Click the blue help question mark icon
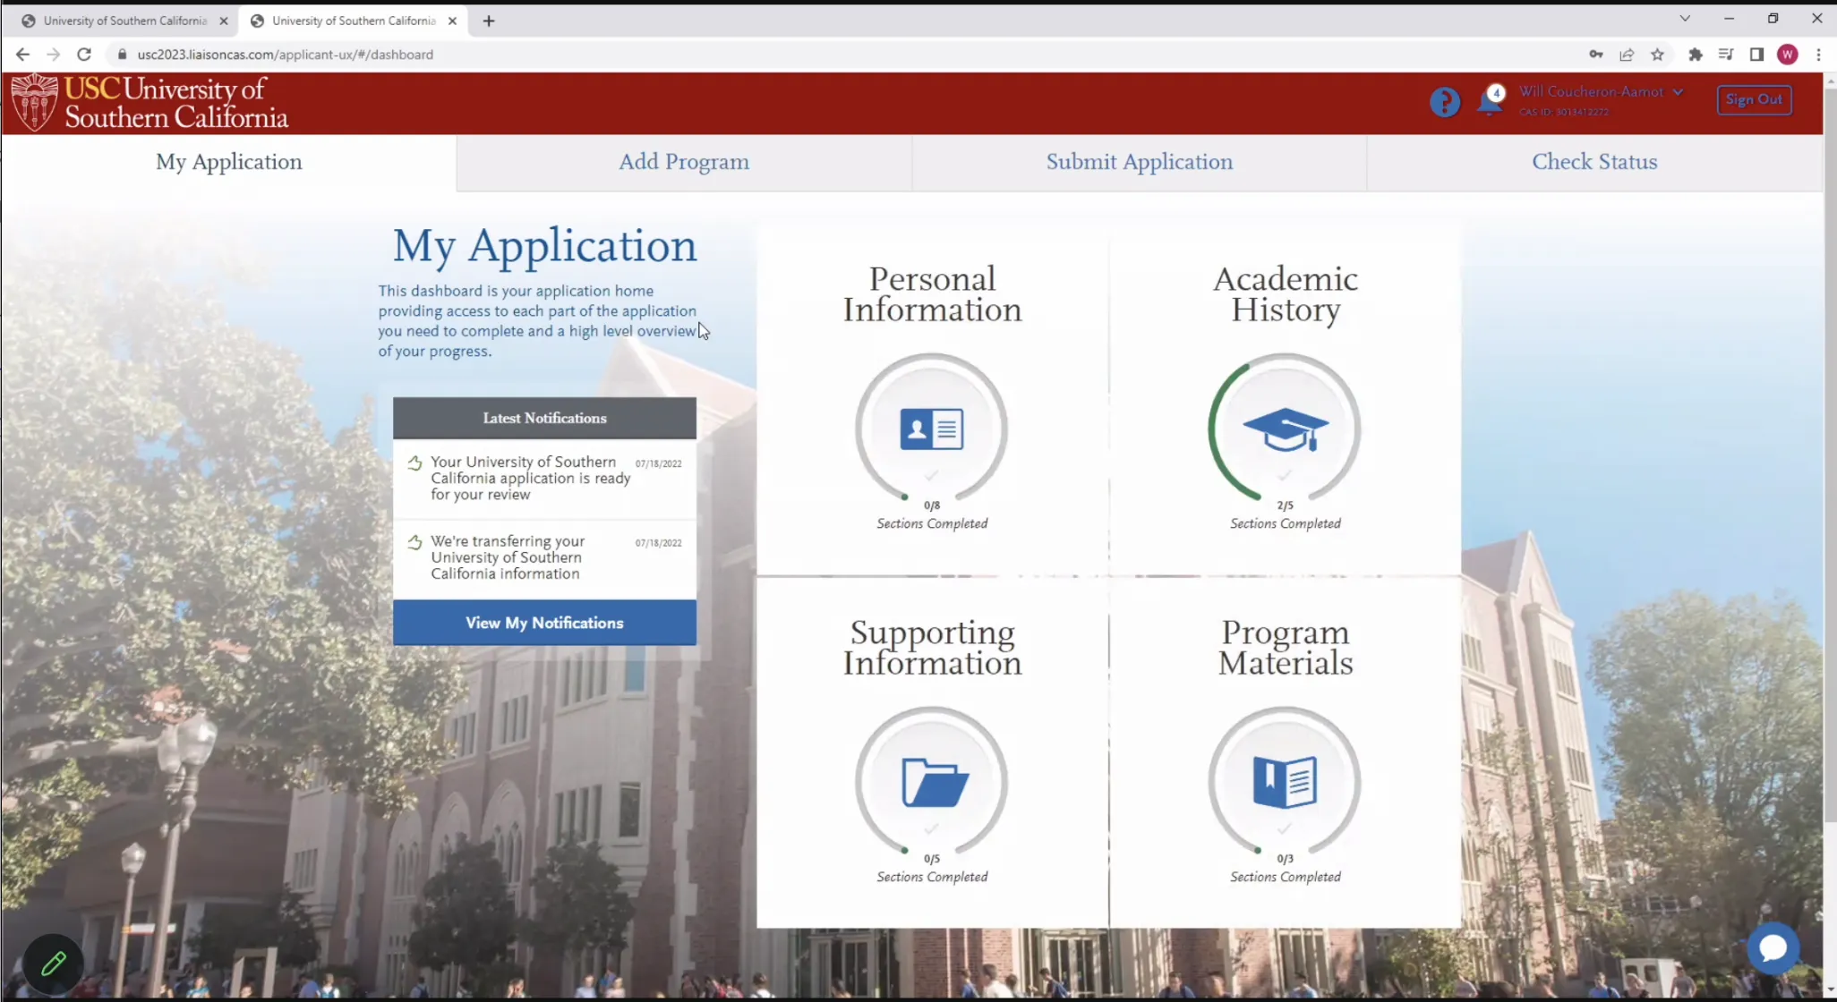Image resolution: width=1837 pixels, height=1002 pixels. point(1444,102)
